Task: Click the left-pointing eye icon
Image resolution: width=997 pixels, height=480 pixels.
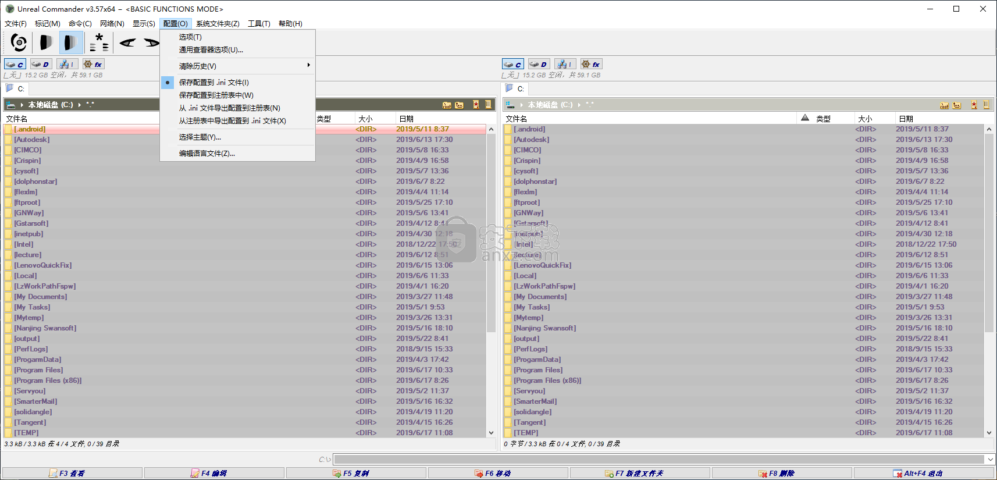Action: coord(127,42)
